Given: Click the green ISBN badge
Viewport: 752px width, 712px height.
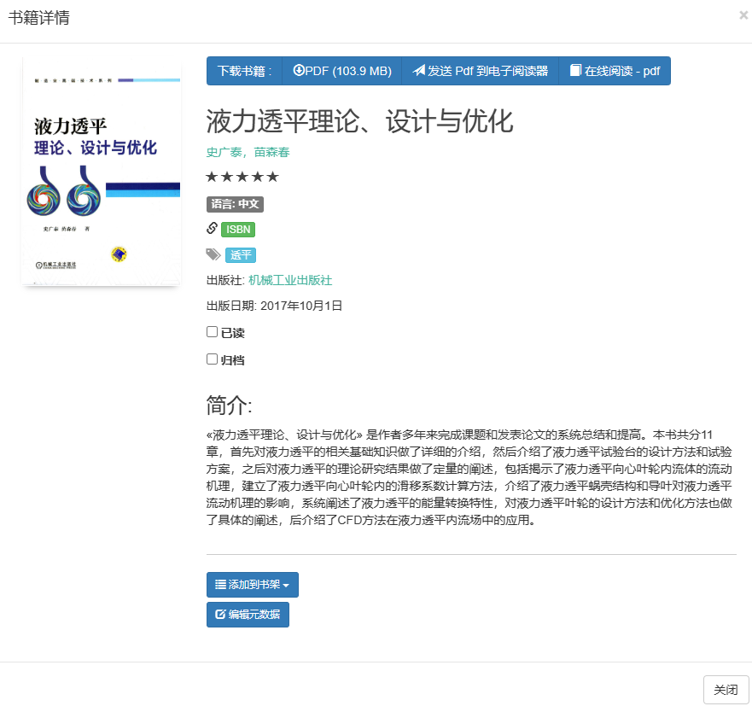Looking at the screenshot, I should (x=237, y=230).
